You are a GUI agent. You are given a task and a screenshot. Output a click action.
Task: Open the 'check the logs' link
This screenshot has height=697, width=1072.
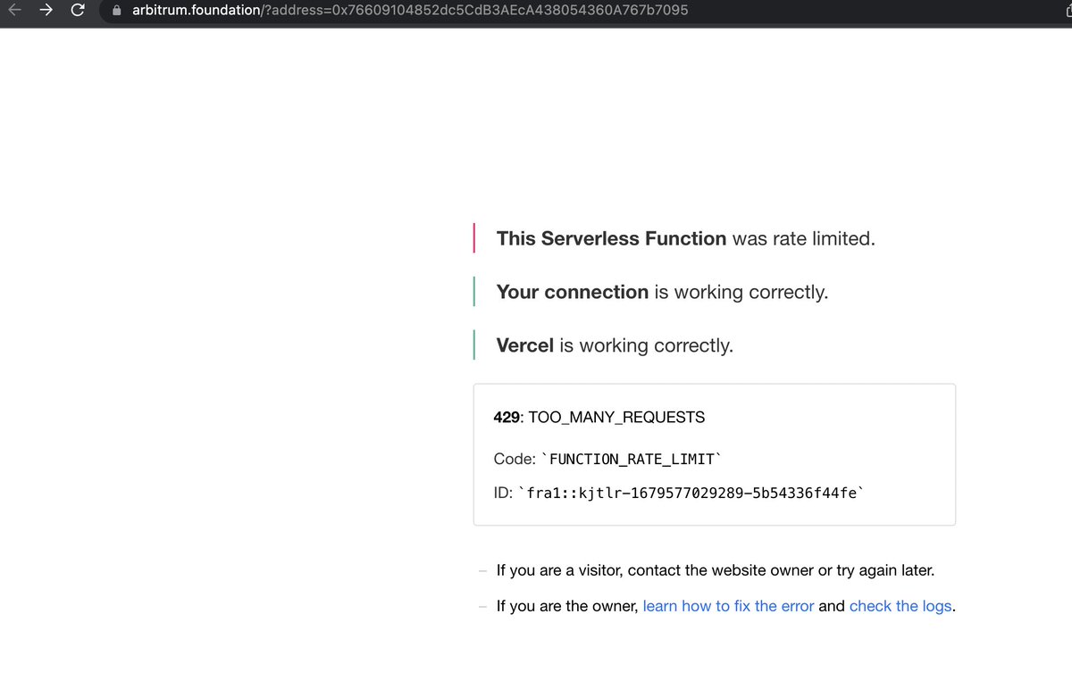coord(900,606)
